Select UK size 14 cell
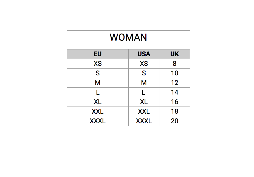This screenshot has height=177, width=254. 174,92
